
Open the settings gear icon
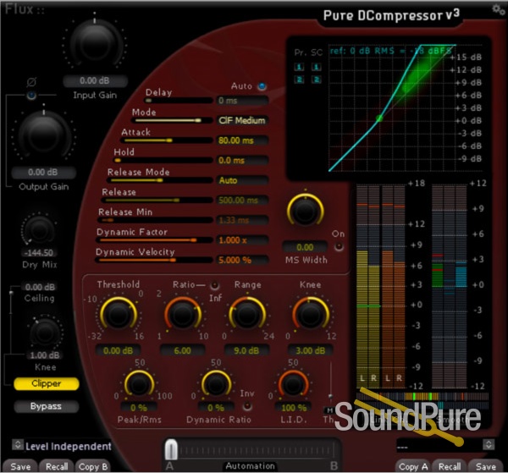pyautogui.click(x=499, y=9)
